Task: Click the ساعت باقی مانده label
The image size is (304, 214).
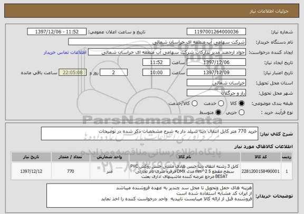Action: [39, 73]
